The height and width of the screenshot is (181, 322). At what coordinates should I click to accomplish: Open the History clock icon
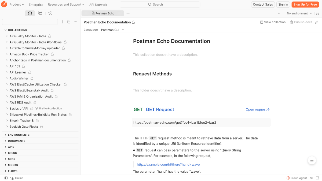point(50,13)
